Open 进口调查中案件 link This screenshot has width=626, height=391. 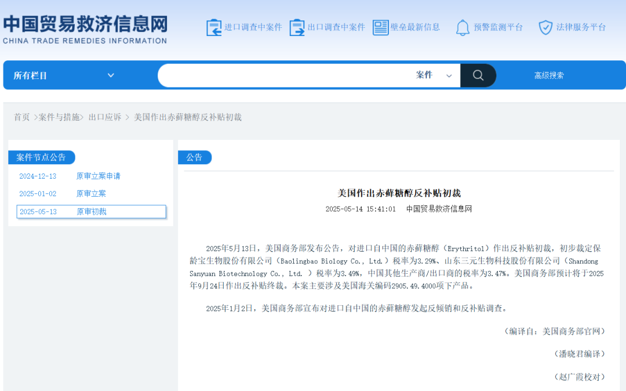pos(253,27)
